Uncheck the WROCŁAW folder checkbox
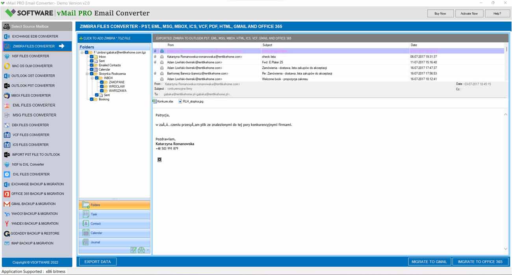Image resolution: width=512 pixels, height=275 pixels. click(102, 87)
